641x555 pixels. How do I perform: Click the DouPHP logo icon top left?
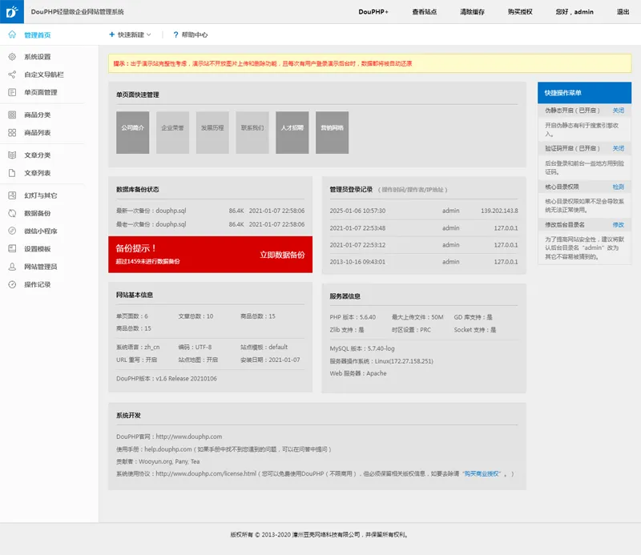(x=11, y=11)
